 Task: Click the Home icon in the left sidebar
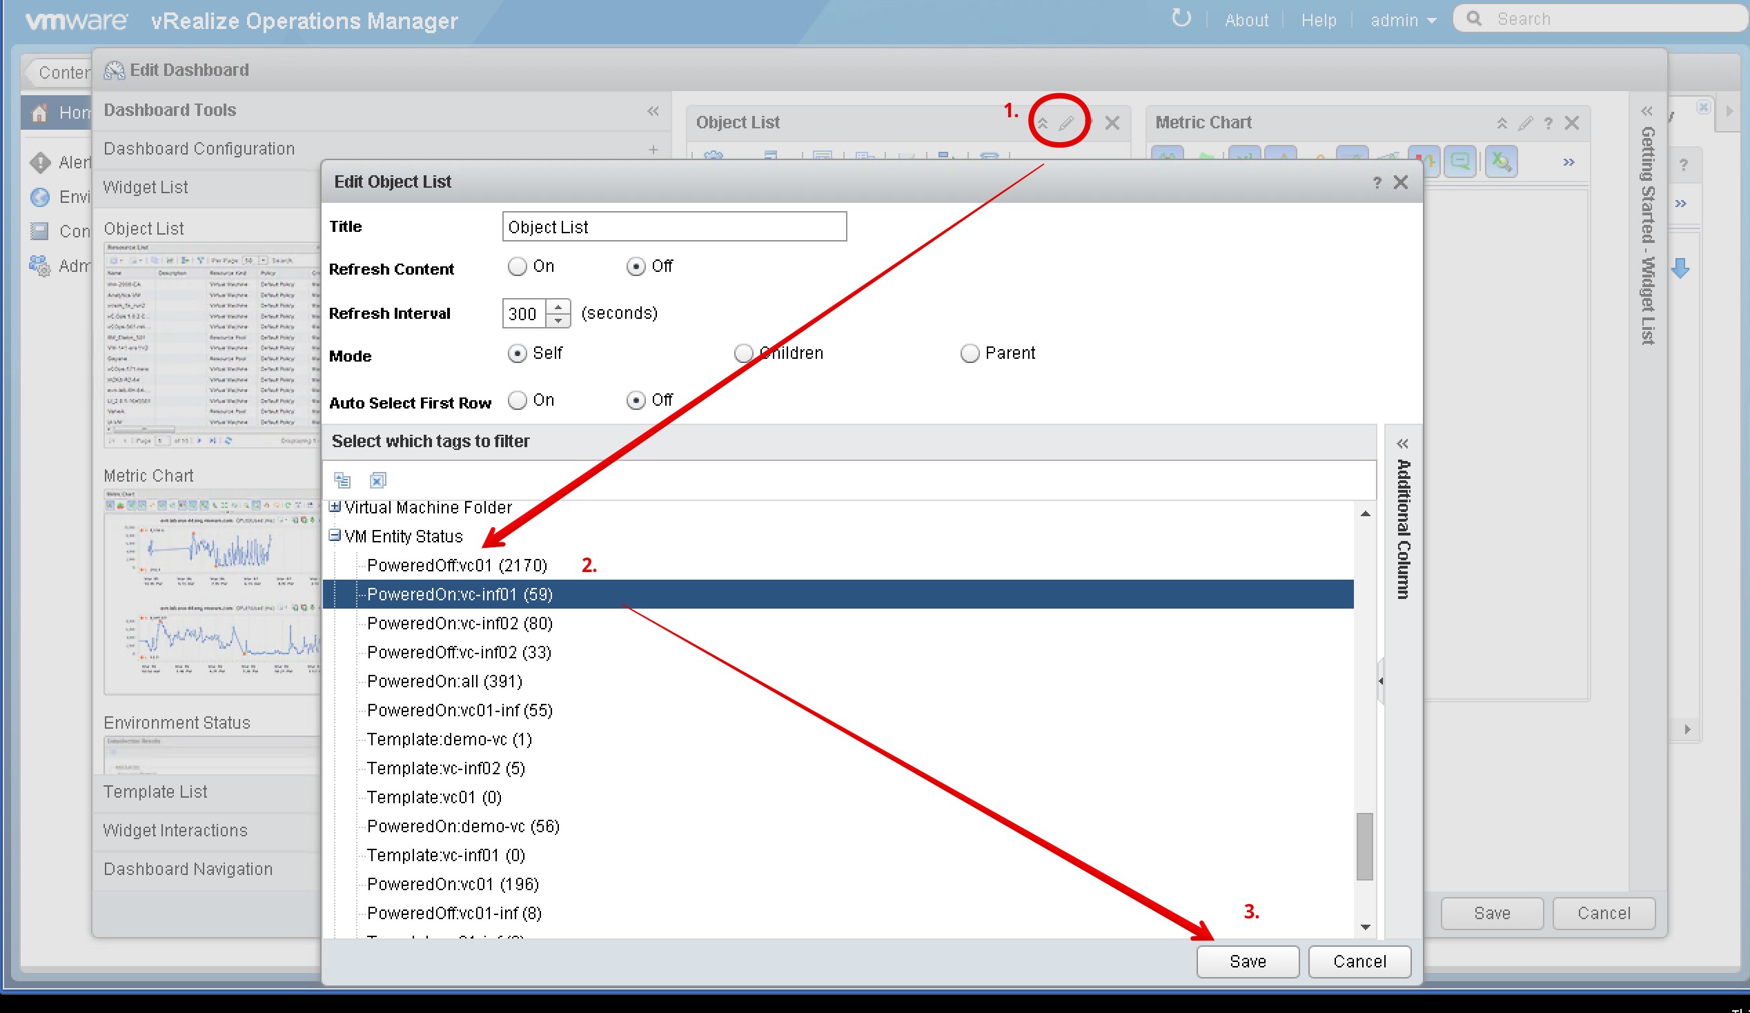(x=39, y=112)
